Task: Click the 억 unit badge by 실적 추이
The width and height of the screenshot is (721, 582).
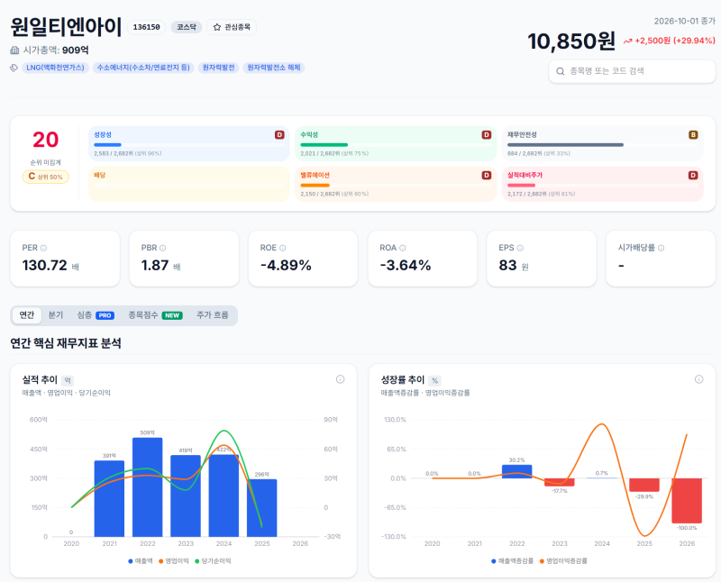Action: pos(68,380)
